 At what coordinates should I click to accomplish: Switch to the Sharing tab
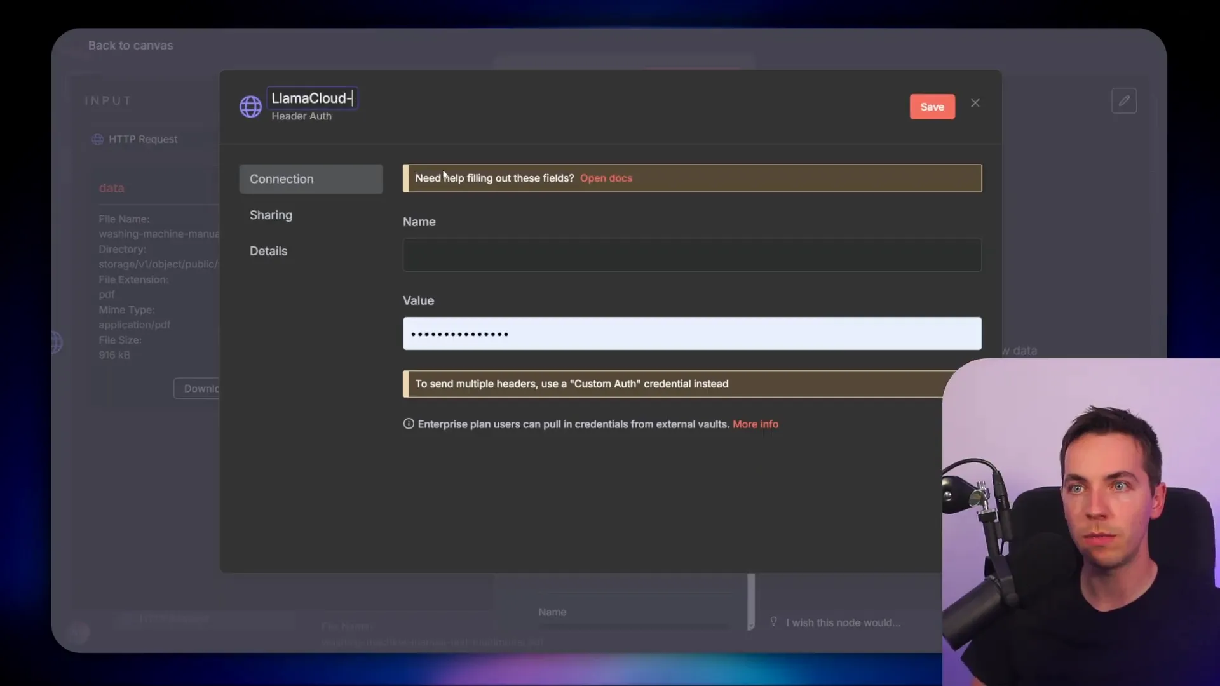click(271, 215)
